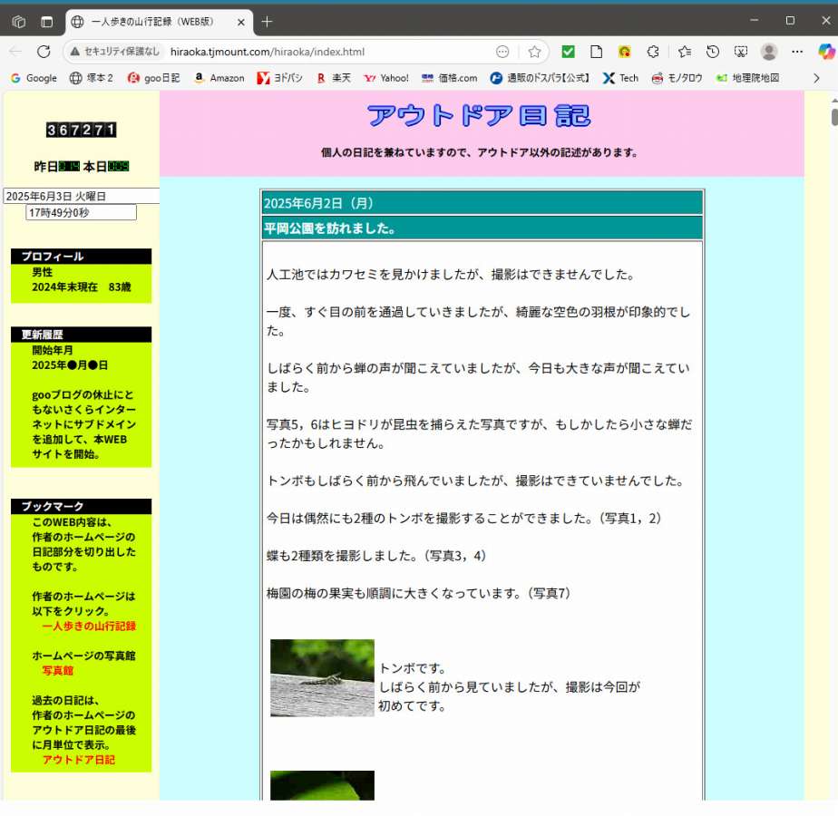Image resolution: width=838 pixels, height=816 pixels.
Task: Open a new tab with plus button
Action: (x=267, y=21)
